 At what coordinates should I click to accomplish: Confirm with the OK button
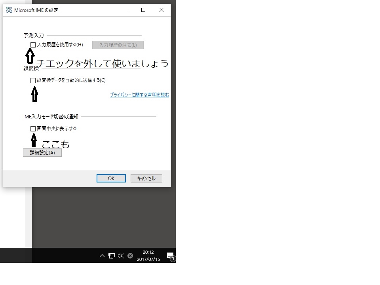111,179
